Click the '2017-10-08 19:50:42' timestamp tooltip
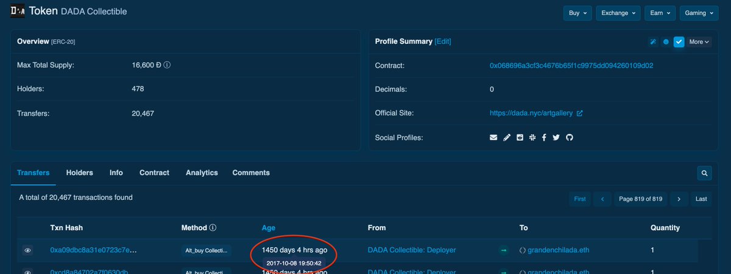The image size is (731, 274). pos(294,263)
